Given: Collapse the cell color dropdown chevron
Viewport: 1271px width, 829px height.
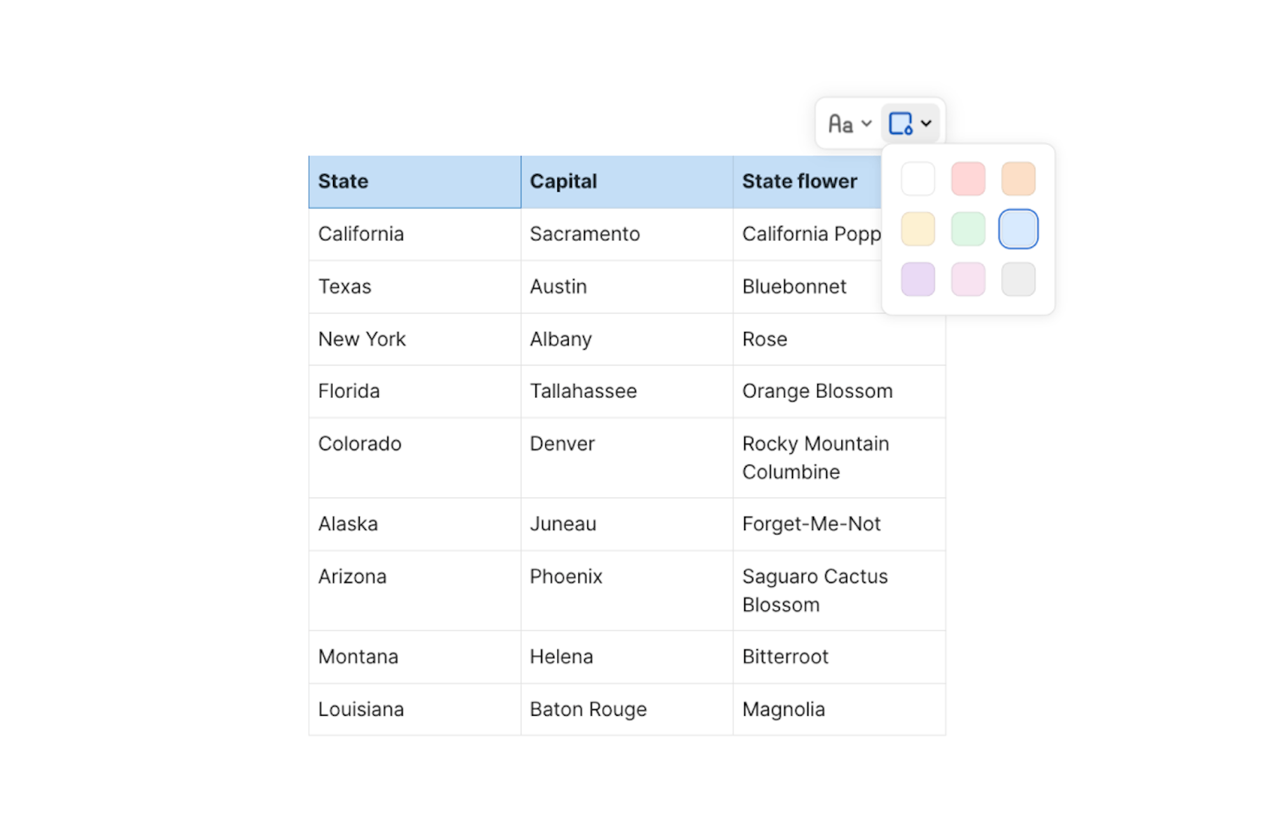Looking at the screenshot, I should tap(927, 123).
